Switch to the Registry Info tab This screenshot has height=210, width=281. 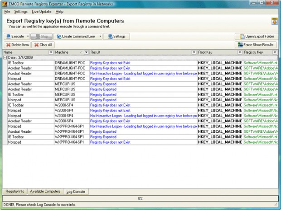click(15, 191)
